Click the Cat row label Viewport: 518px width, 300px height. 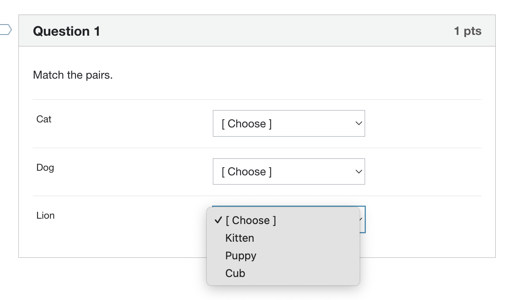[x=44, y=119]
